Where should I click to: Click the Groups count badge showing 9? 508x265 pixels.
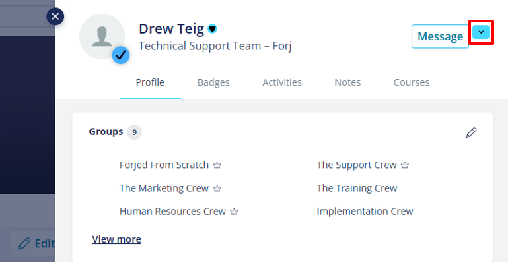(x=134, y=132)
